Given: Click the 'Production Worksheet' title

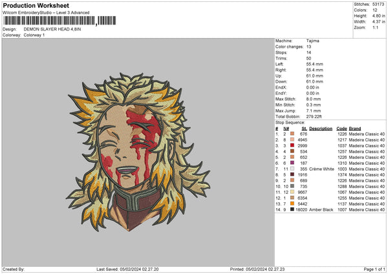Looking at the screenshot, I should (x=36, y=6).
